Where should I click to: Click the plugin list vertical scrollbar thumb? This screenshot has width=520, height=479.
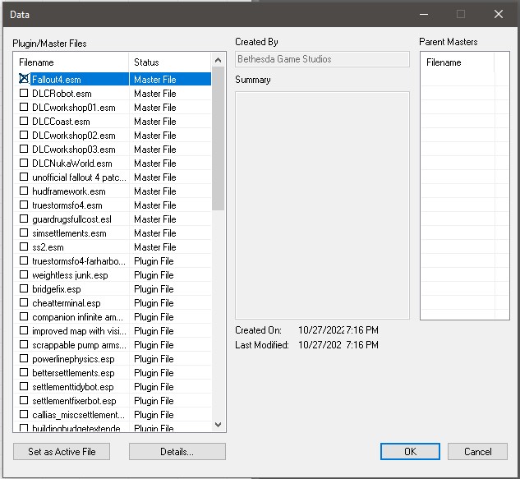[x=218, y=138]
